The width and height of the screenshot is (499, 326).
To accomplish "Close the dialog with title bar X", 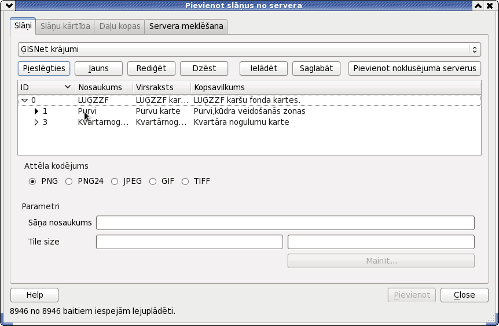I will point(490,5).
